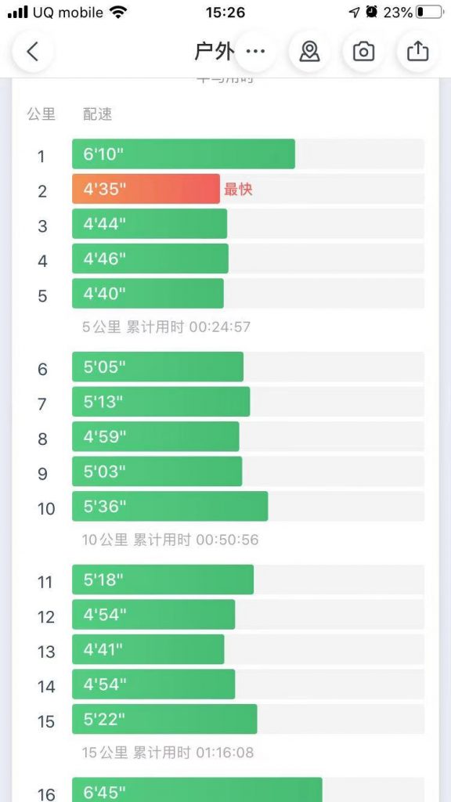Viewport: 451px width, 802px height.
Task: Tap the 5公里 累计用时 00:24:57 summary
Action: coord(166,327)
